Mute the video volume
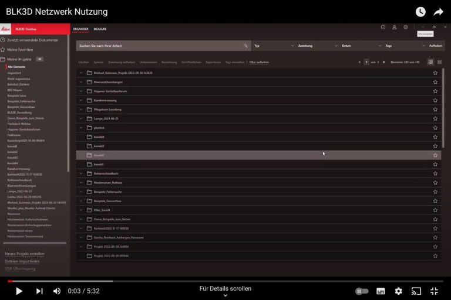The height and width of the screenshot is (300, 451). click(x=56, y=291)
